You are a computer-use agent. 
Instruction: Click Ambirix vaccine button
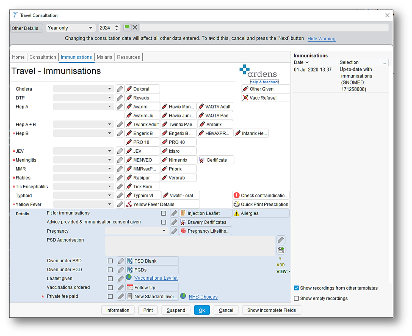click(x=215, y=124)
